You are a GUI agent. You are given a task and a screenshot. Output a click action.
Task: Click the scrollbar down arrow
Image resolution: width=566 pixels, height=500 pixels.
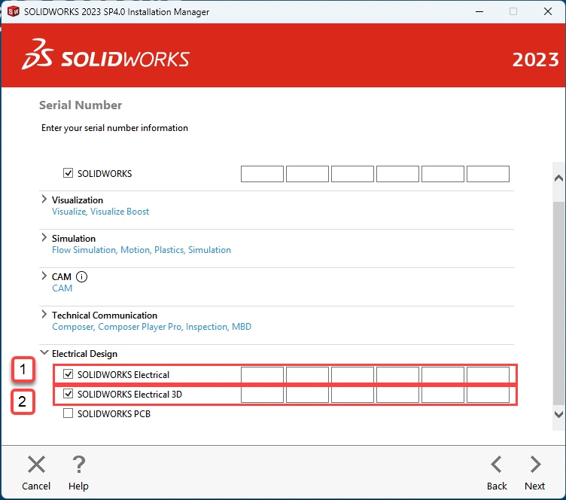pyautogui.click(x=558, y=414)
